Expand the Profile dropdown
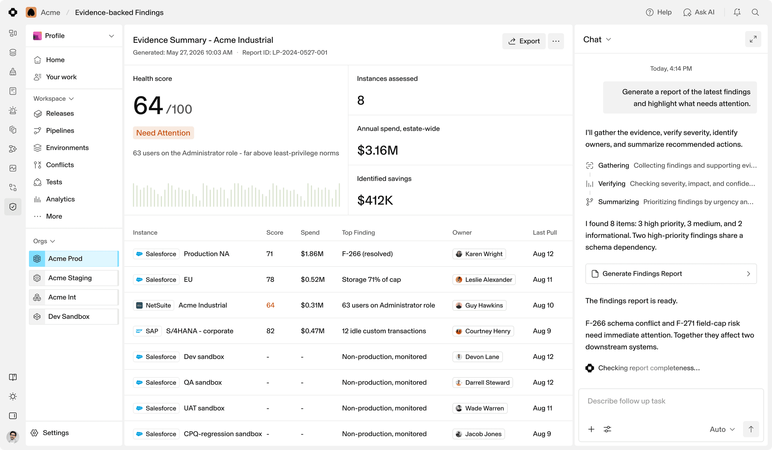 pyautogui.click(x=74, y=36)
